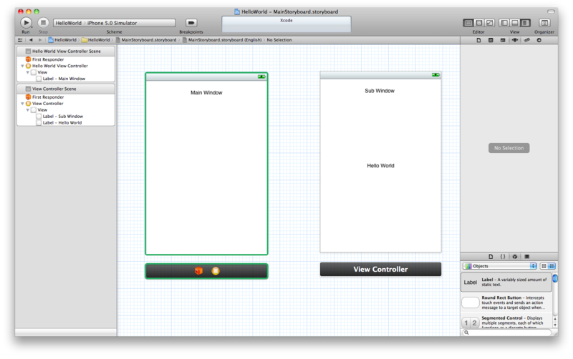The width and height of the screenshot is (573, 359).
Task: Show the Quick Help inspector
Action: (x=491, y=40)
